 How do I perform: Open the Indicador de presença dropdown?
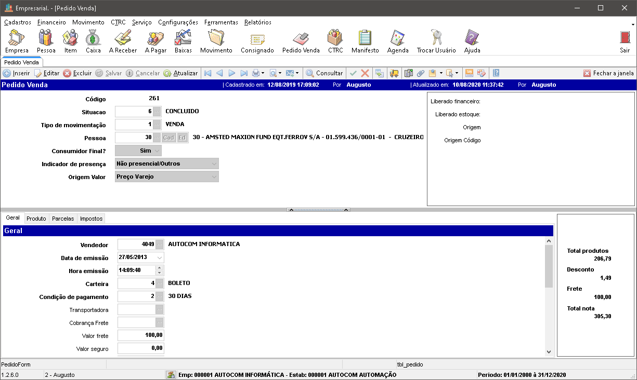[x=214, y=164]
